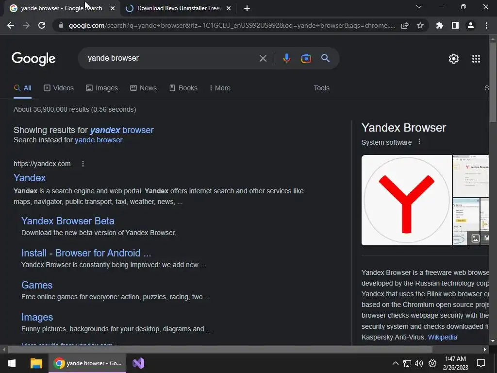
Task: Open the Images sitelink under Yandex
Action: click(x=37, y=317)
